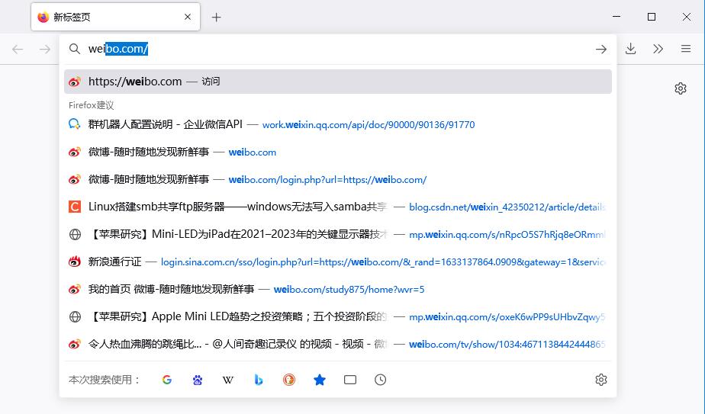
Task: Click the 本次搜索使用： label
Action: tap(105, 380)
